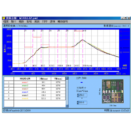Click the PCB board thumbnail image
The height and width of the screenshot is (131, 131).
[113, 91]
